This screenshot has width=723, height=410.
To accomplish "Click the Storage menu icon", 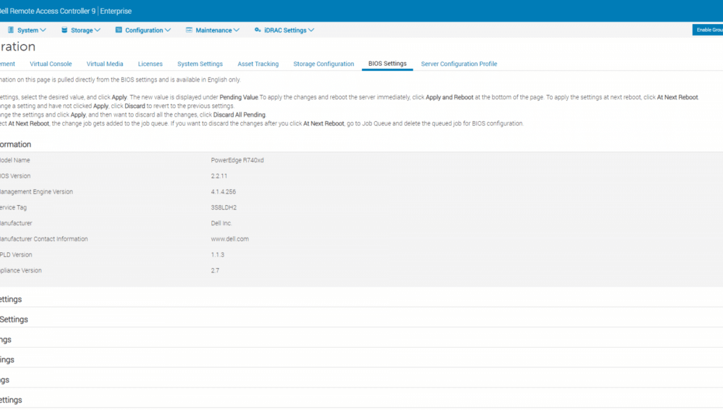I will click(x=64, y=30).
